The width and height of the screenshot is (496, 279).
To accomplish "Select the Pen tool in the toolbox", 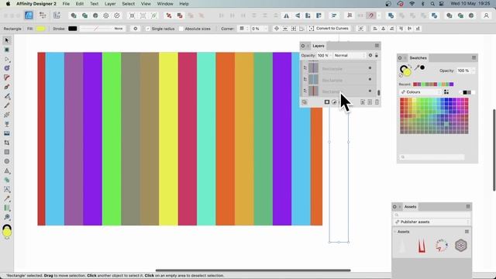I will 7,87.
